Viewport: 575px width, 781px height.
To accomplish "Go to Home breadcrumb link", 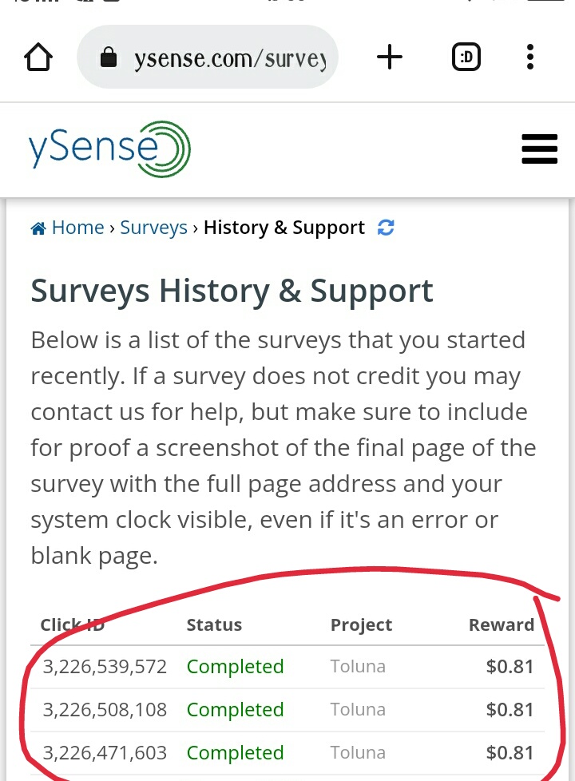I will point(77,228).
